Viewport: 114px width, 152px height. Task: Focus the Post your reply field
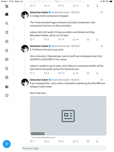coord(64,148)
